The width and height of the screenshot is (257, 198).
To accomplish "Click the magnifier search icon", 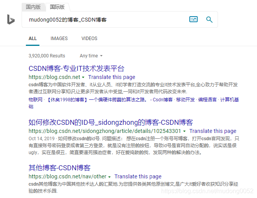I will (209, 19).
